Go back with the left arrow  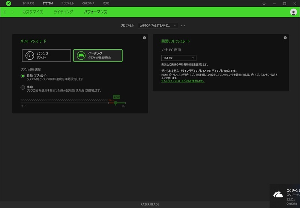pyautogui.click(x=4, y=12)
